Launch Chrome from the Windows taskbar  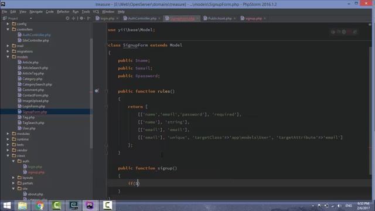point(39,206)
